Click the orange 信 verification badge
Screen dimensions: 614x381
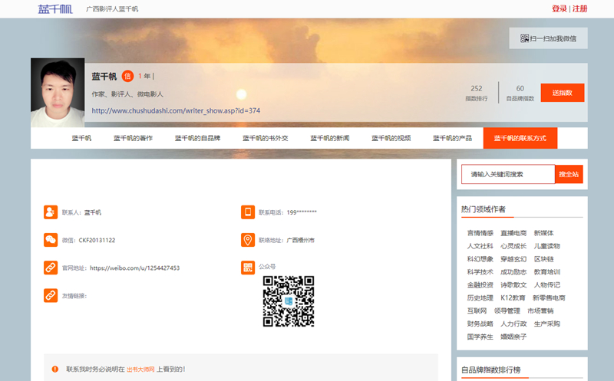click(x=127, y=76)
